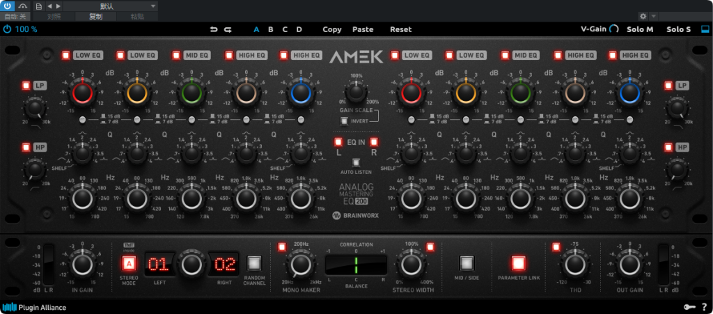Toggle the Mono Maker enable LED
The image size is (713, 314).
282,247
